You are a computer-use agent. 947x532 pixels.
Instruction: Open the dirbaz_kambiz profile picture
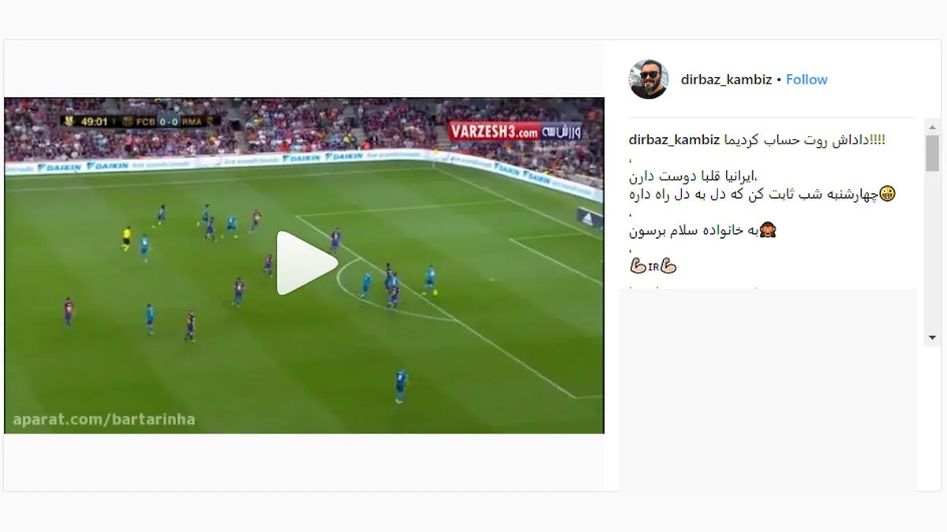tap(649, 80)
